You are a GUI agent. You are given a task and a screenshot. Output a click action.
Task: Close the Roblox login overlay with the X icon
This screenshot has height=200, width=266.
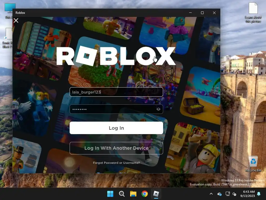click(x=16, y=21)
